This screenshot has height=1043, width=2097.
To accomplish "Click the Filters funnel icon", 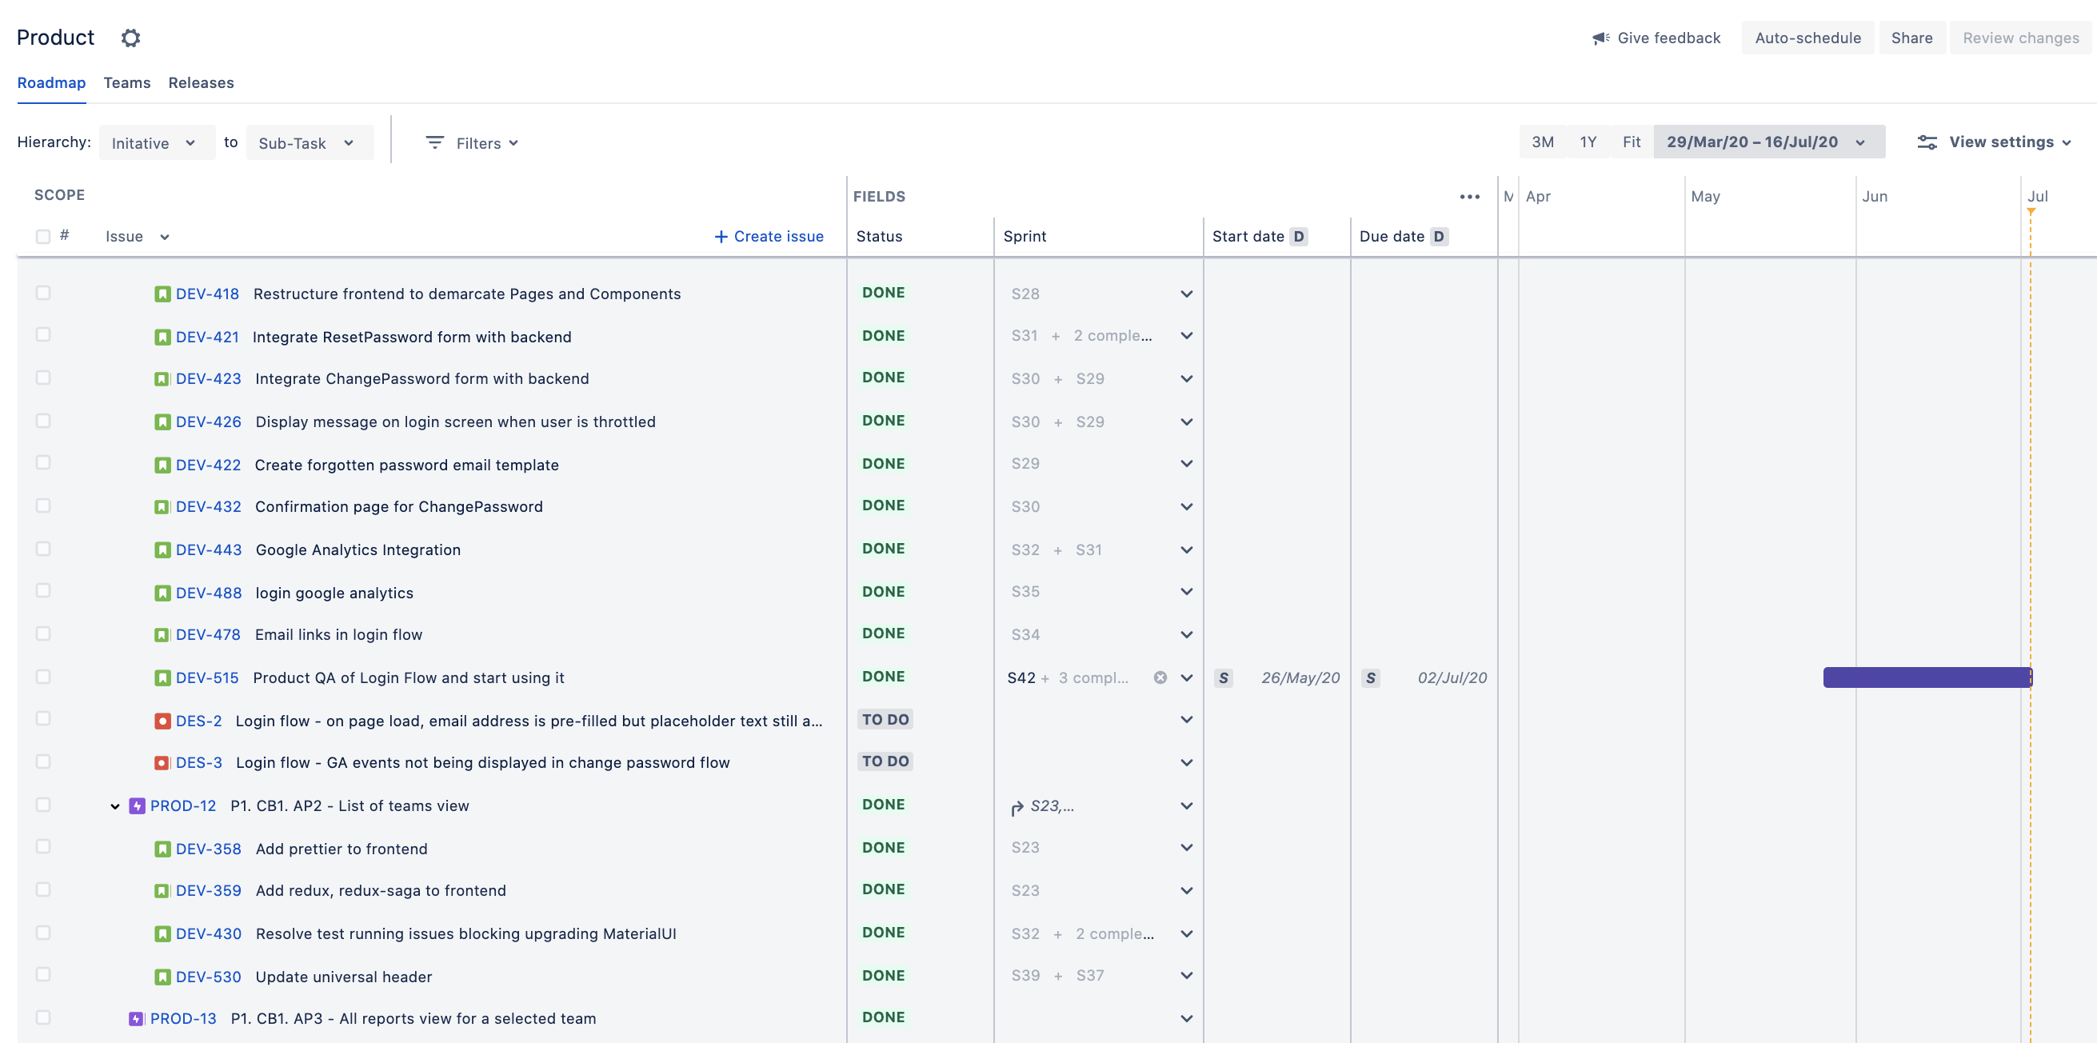I will click(x=435, y=142).
